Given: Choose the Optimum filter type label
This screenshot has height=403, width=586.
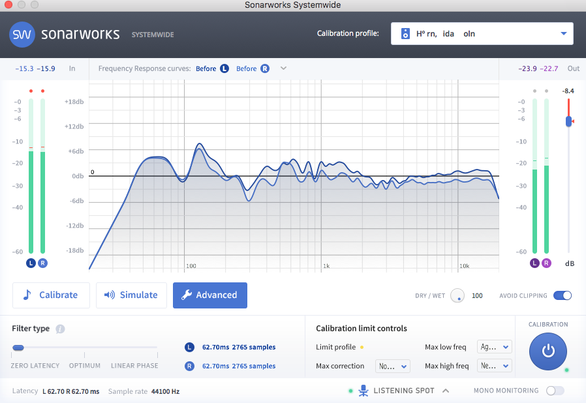Looking at the screenshot, I should pos(85,366).
